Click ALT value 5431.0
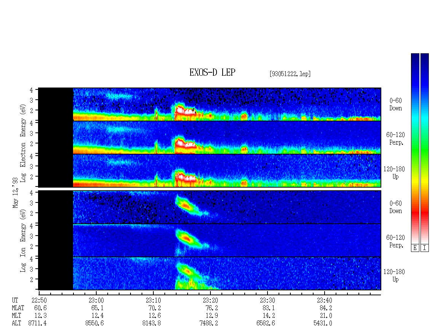 [323, 323]
